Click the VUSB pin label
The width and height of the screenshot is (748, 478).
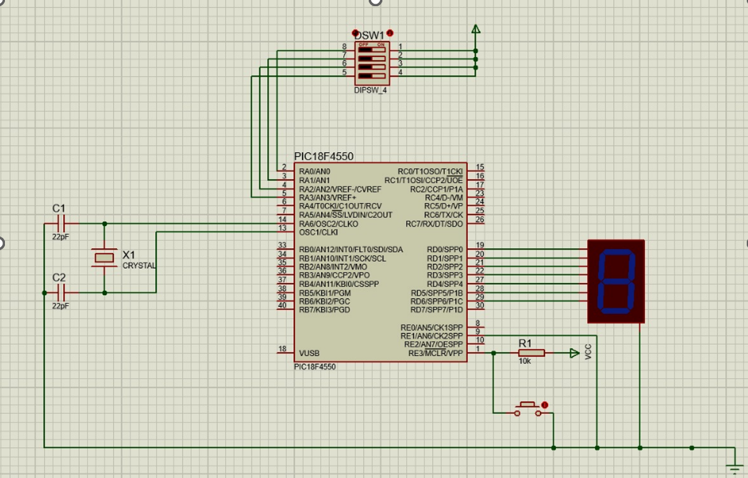point(309,353)
